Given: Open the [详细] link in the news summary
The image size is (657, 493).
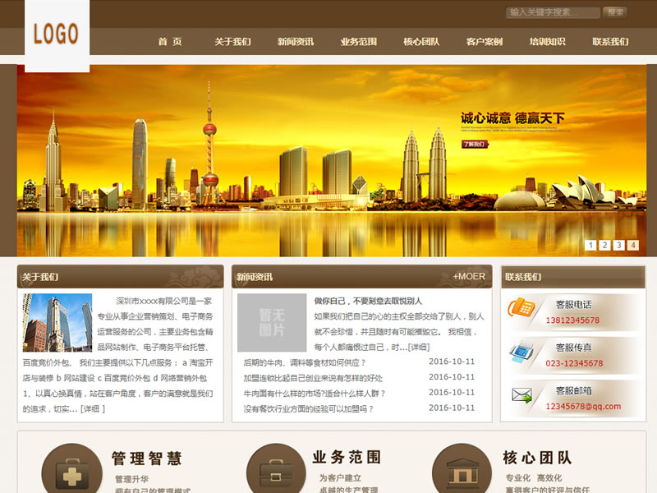Looking at the screenshot, I should 419,347.
